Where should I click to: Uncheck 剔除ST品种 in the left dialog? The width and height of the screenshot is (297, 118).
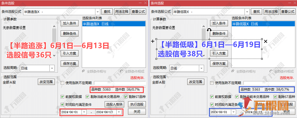click(x=126, y=97)
